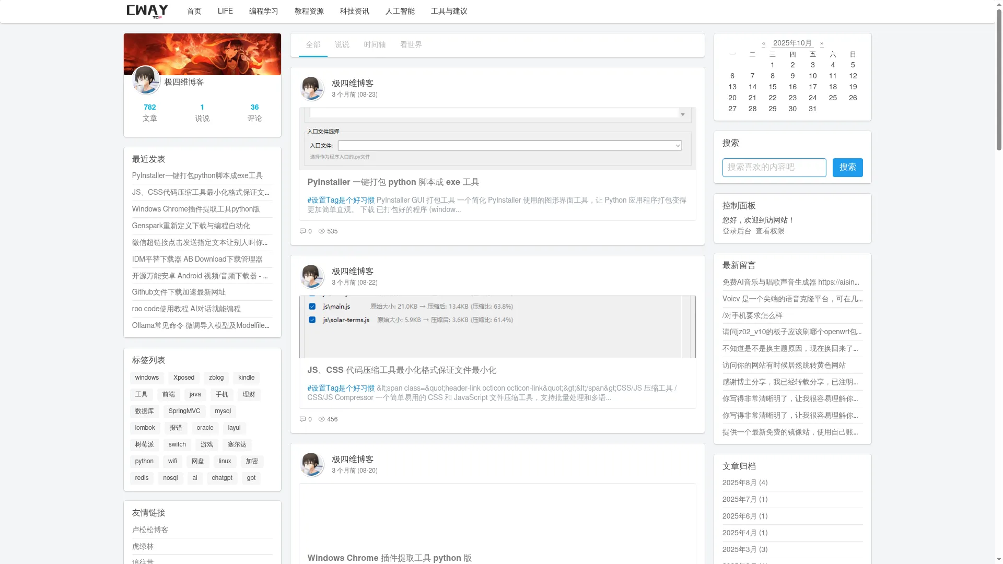Switch to the 时间轴 tab
Screen dimensions: 1003x564
pyautogui.click(x=374, y=45)
